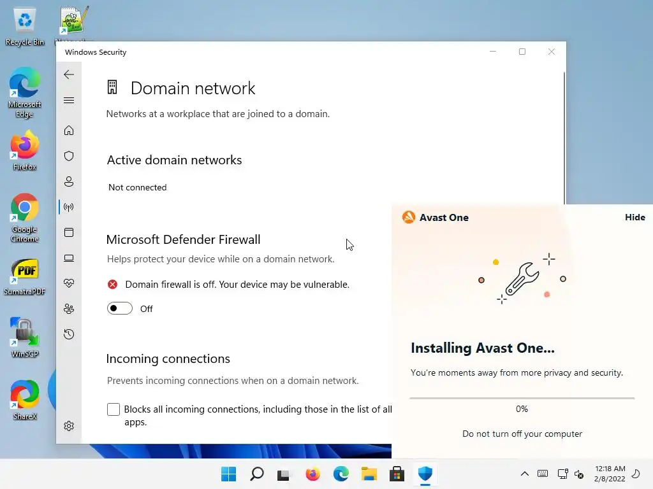Expand the hidden system tray icons
653x489 pixels.
point(525,474)
